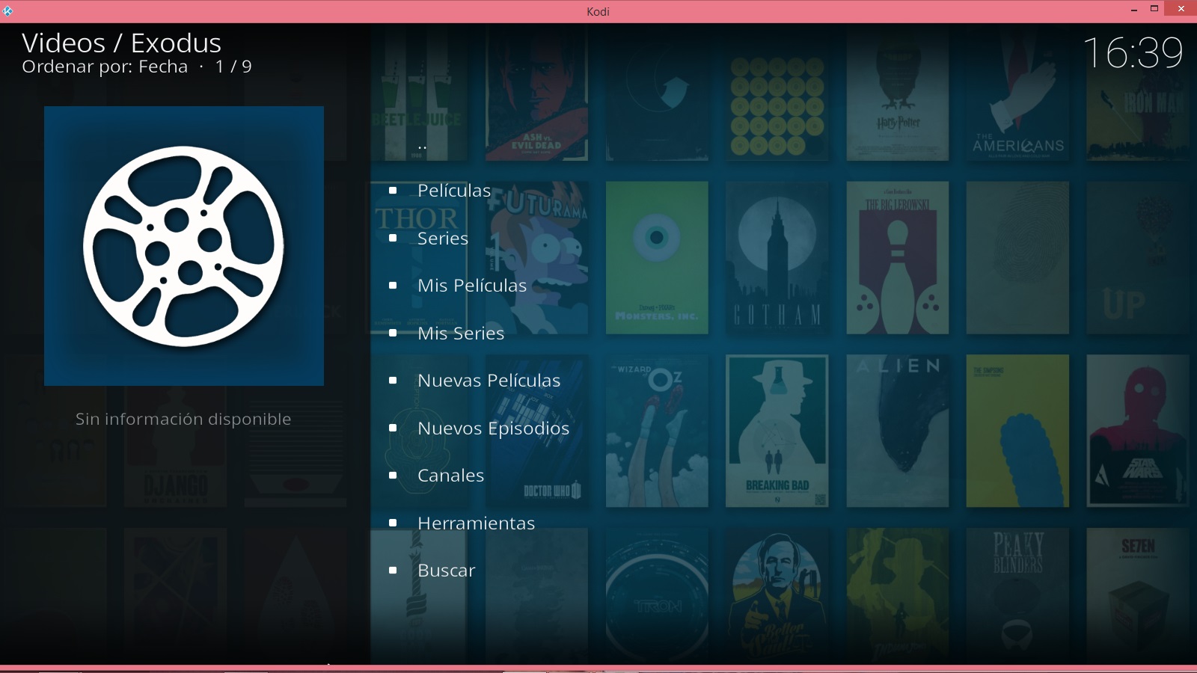Viewport: 1197px width, 673px height.
Task: Select Mis Series in the list
Action: coord(461,334)
